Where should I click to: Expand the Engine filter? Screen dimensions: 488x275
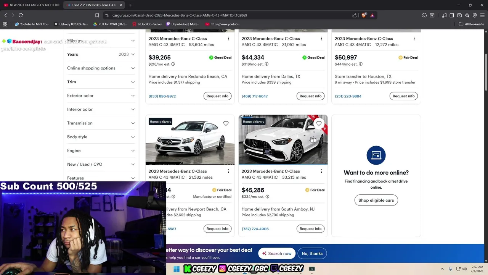point(101,150)
